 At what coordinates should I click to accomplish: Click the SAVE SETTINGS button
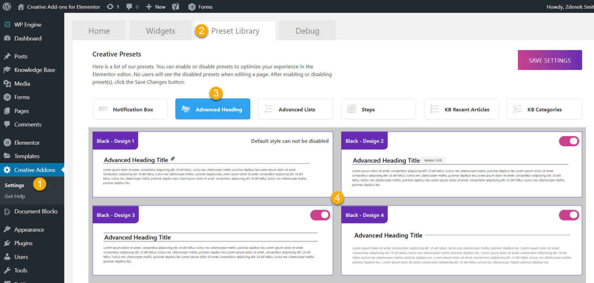tap(550, 60)
